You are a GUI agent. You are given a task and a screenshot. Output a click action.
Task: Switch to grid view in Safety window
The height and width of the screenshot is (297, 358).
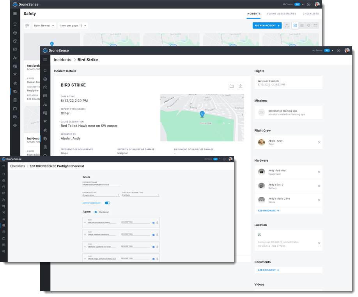(295, 26)
